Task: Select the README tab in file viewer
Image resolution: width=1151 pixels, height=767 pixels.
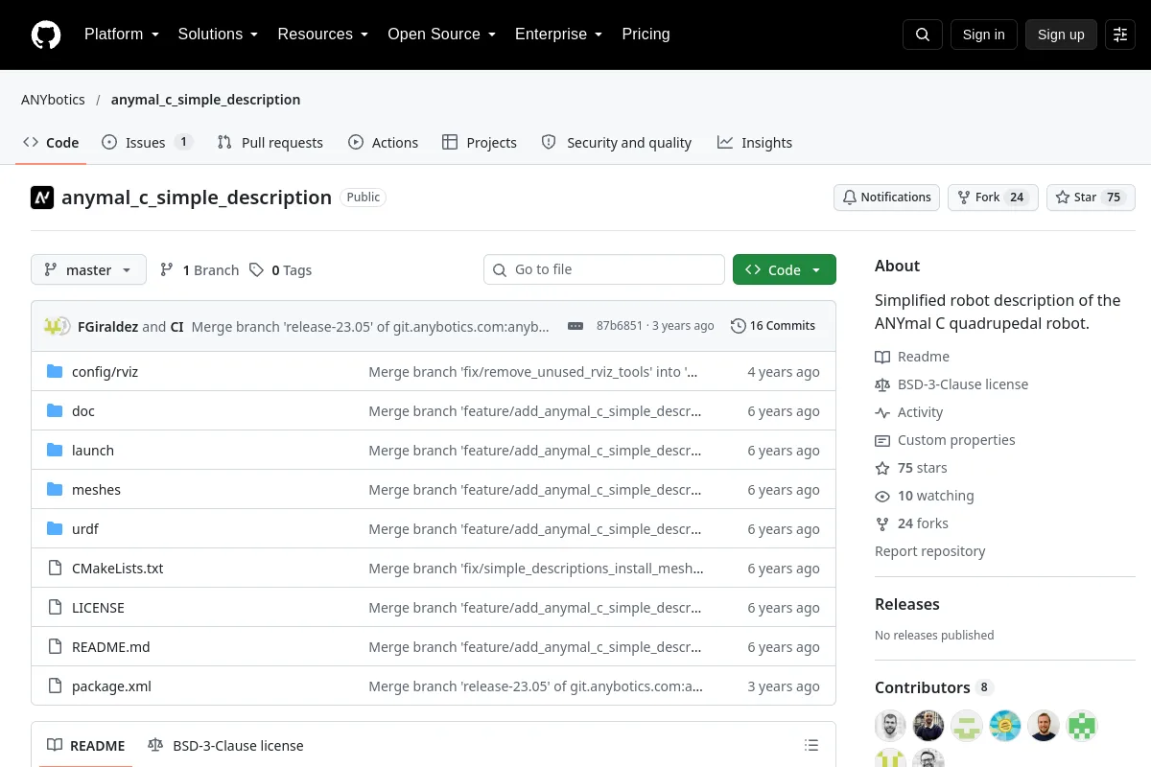Action: pyautogui.click(x=86, y=746)
